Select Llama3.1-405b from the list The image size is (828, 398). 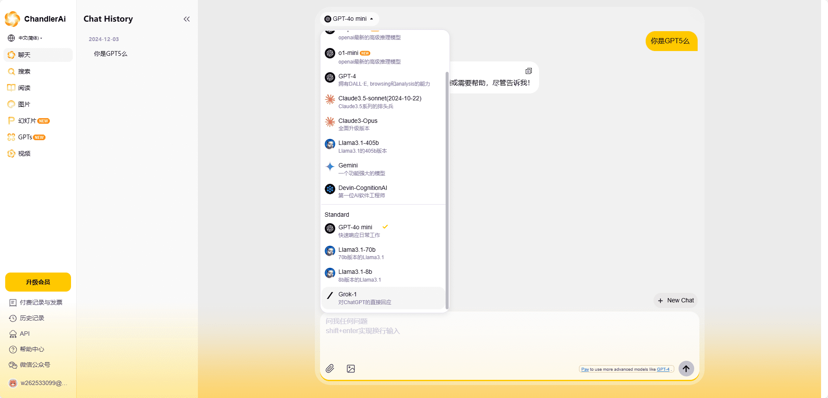pyautogui.click(x=383, y=147)
